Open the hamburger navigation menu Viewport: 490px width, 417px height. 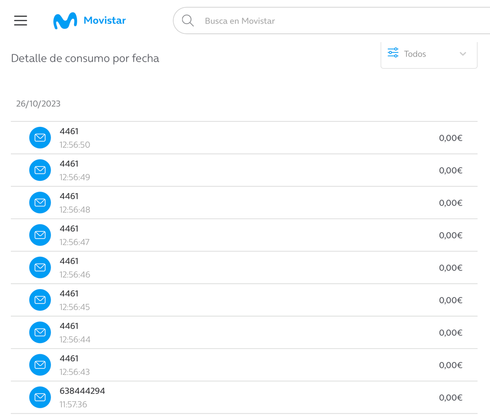pos(21,21)
